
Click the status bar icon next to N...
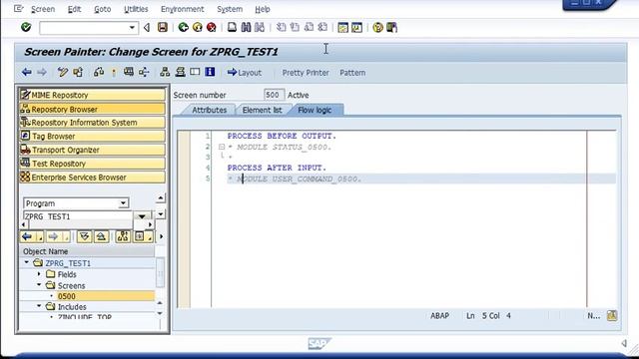[612, 315]
